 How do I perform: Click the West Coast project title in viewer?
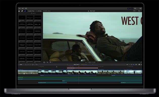(92, 11)
